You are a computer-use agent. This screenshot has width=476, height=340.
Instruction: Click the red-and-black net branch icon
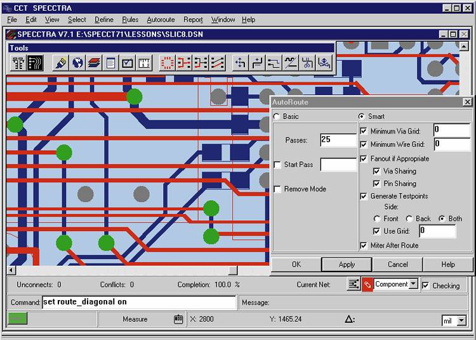pyautogui.click(x=201, y=63)
